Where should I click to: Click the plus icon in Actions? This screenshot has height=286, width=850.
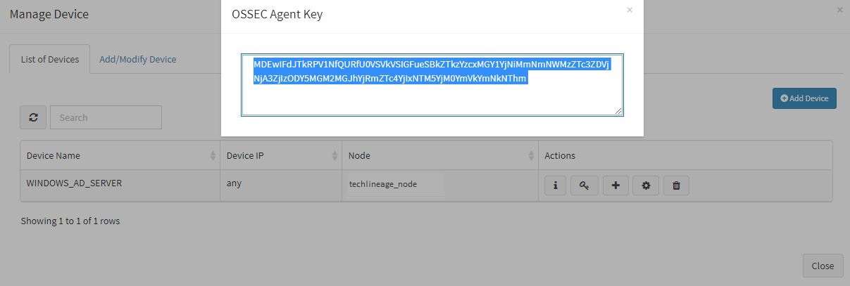615,186
